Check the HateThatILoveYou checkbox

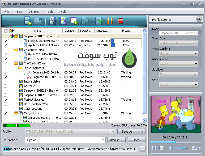[x=6, y=104]
